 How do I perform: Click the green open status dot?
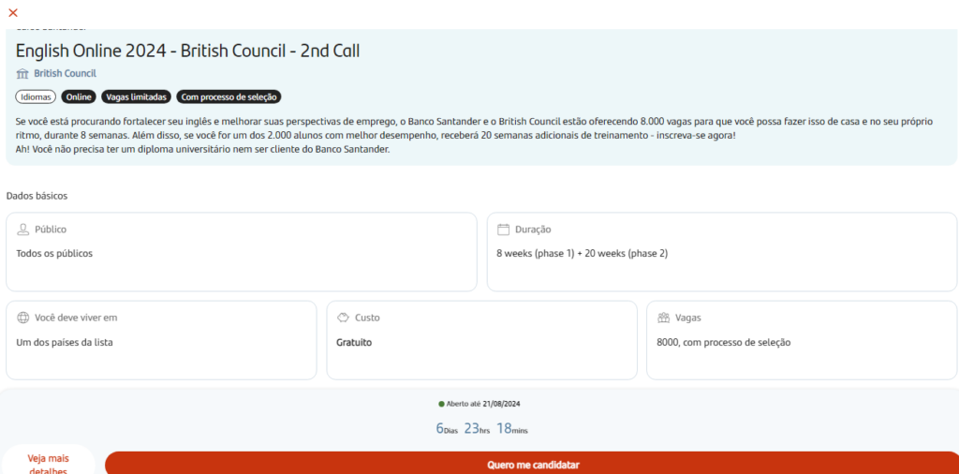442,405
